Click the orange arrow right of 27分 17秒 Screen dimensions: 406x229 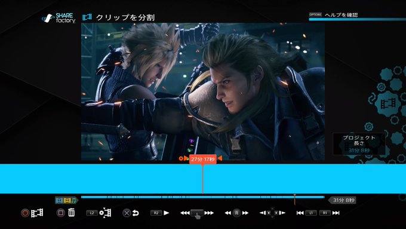click(x=220, y=158)
